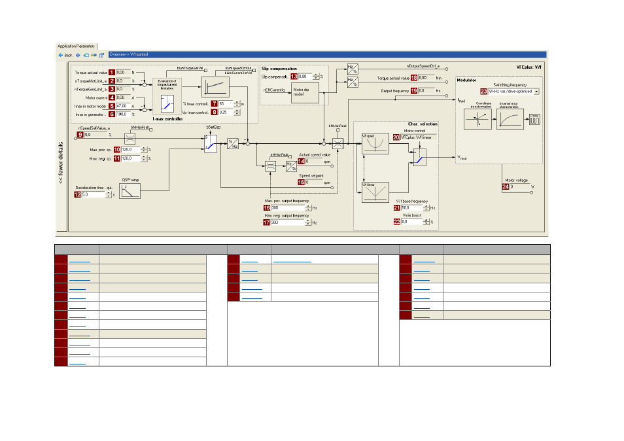Click the Output frequency value field
The height and width of the screenshot is (441, 624).
(x=426, y=91)
